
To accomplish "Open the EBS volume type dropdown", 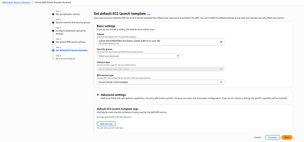I will [x=160, y=82].
